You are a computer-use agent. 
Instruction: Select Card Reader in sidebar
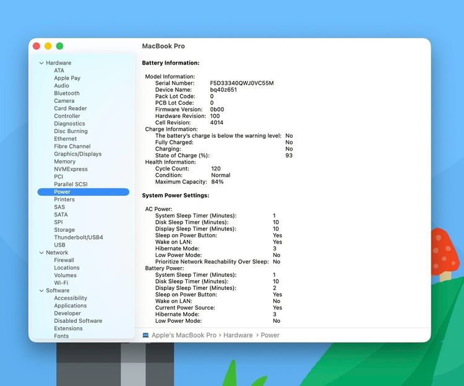pos(71,108)
